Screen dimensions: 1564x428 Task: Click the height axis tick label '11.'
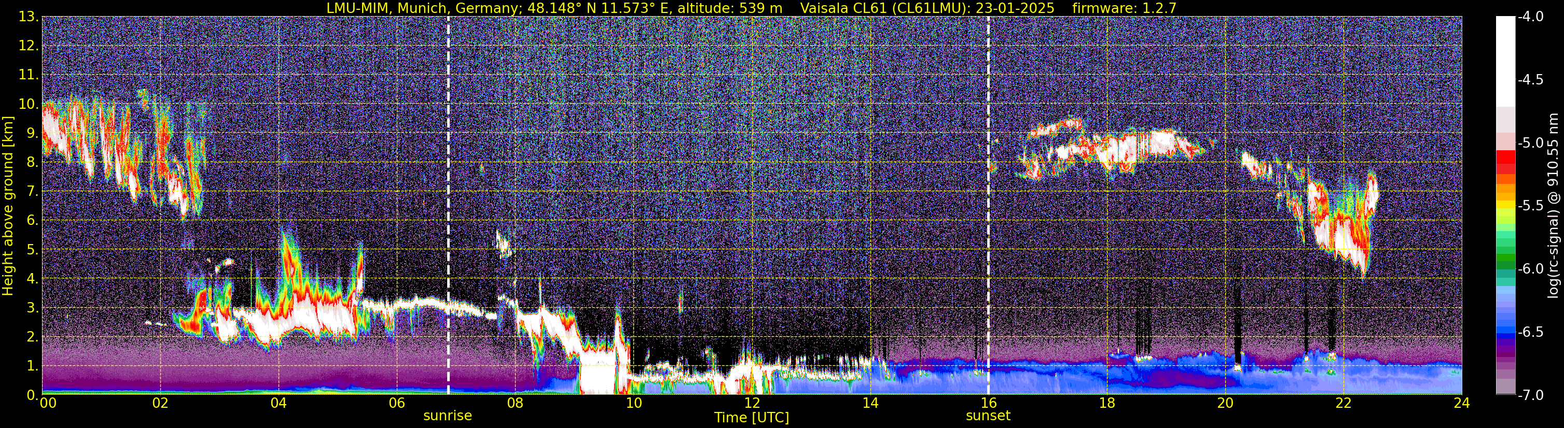click(x=29, y=75)
